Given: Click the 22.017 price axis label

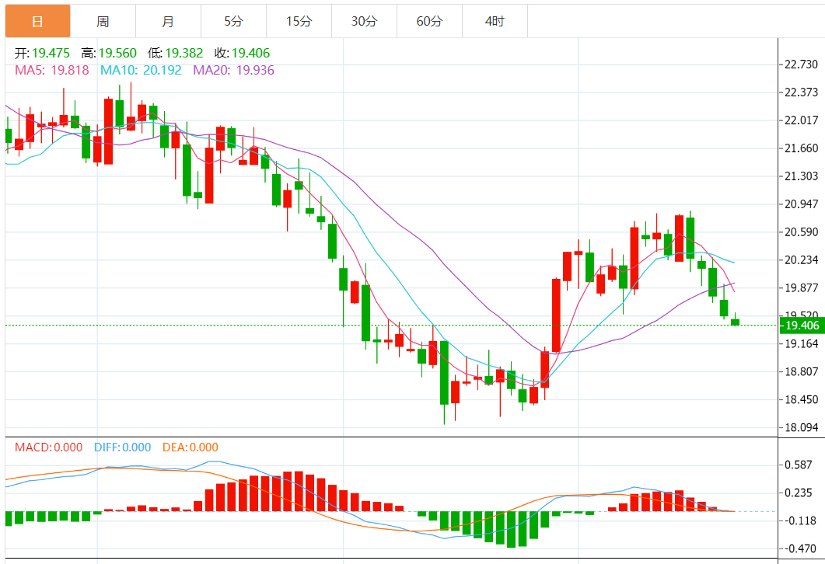Looking at the screenshot, I should click(x=802, y=120).
